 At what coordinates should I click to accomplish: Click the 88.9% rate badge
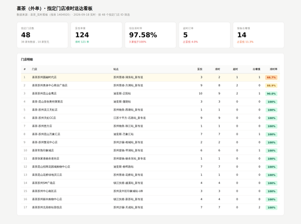coord(272,86)
